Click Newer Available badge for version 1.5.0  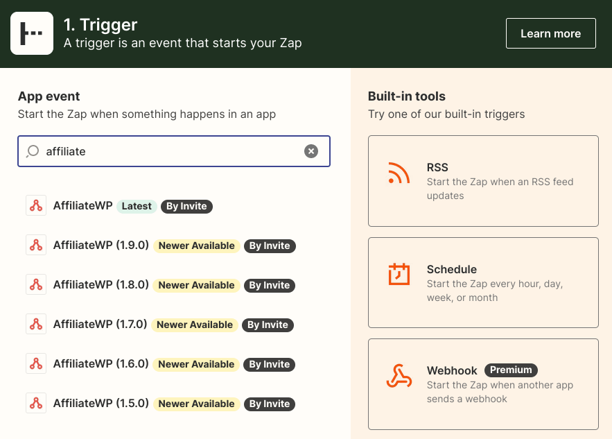[196, 404]
